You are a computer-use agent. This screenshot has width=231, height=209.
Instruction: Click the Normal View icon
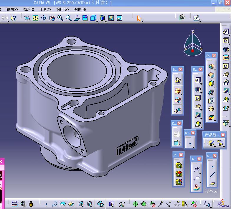(x=77, y=18)
